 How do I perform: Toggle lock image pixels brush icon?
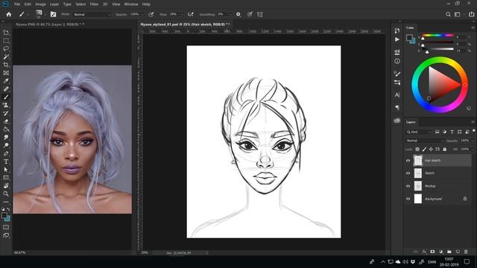tap(424, 149)
